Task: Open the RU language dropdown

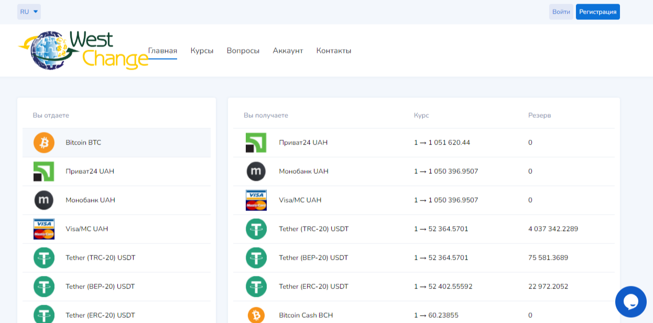Action: 29,12
